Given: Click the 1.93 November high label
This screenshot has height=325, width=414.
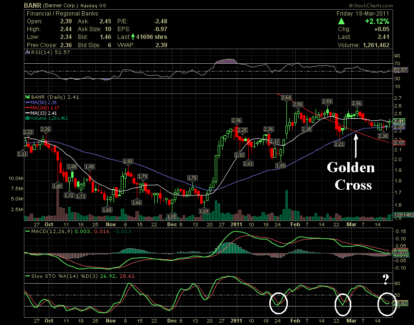Looking at the screenshot, I should tap(128, 161).
